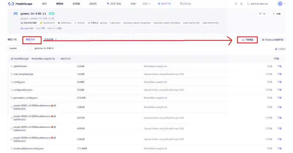Click the heart like icon
The width and height of the screenshot is (293, 153).
tap(260, 14)
